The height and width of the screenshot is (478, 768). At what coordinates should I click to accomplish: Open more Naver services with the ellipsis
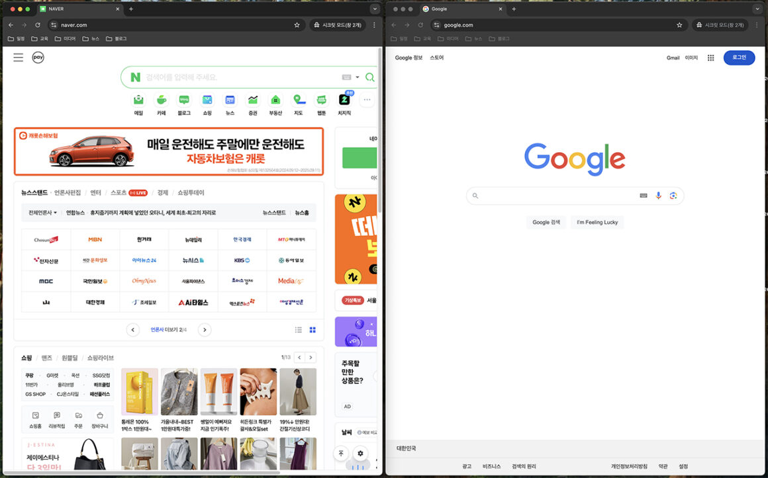click(x=367, y=99)
